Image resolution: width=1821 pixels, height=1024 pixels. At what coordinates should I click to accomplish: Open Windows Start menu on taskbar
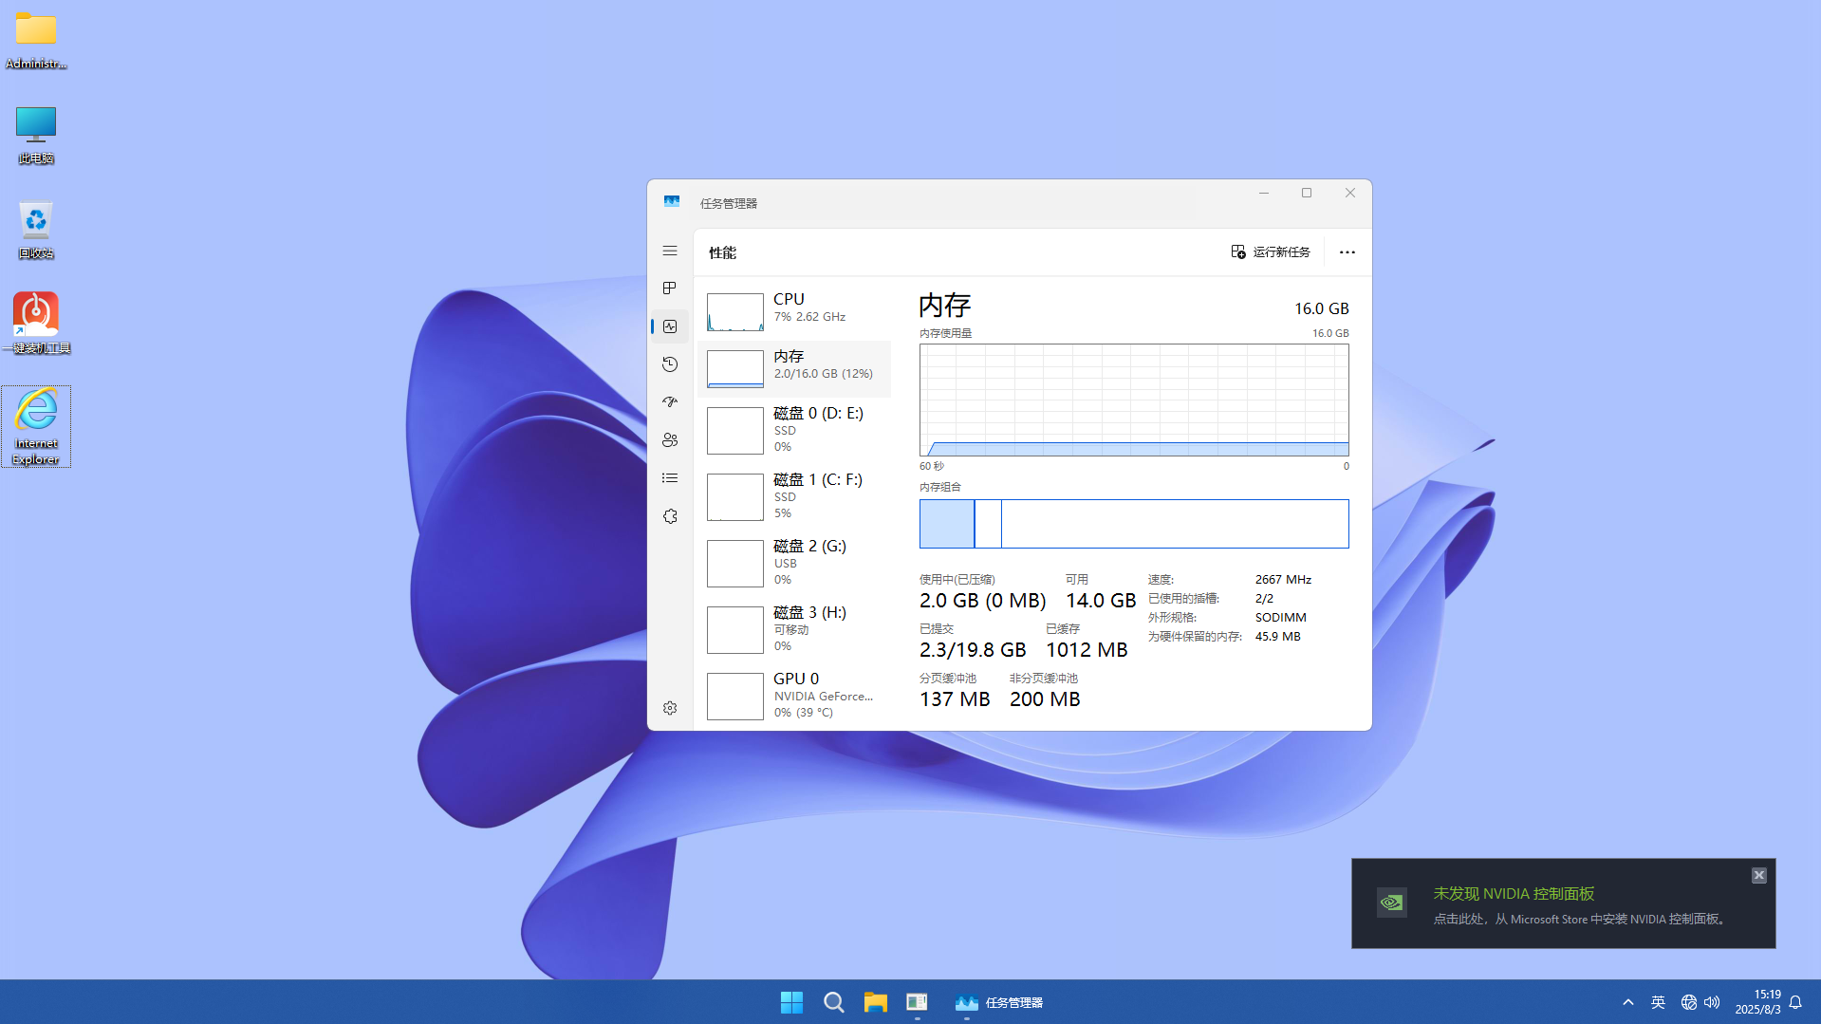point(791,1002)
